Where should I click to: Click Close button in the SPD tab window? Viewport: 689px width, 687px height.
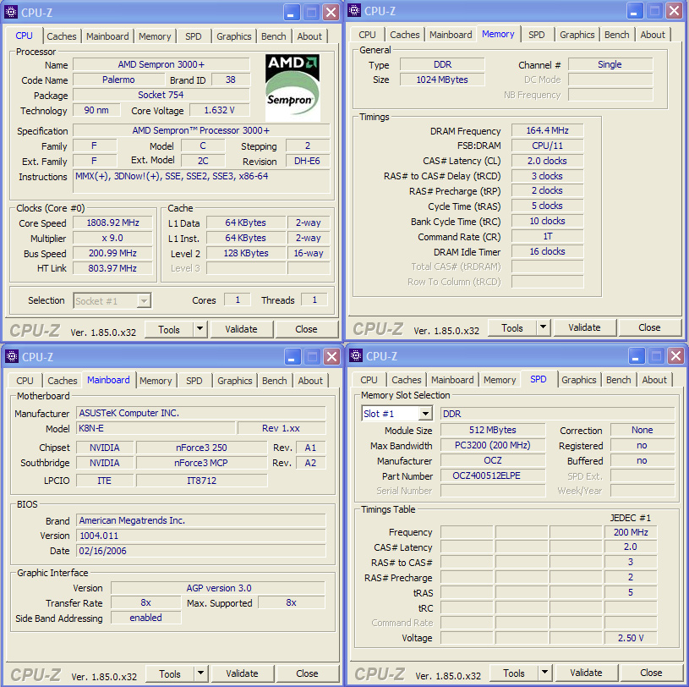651,673
